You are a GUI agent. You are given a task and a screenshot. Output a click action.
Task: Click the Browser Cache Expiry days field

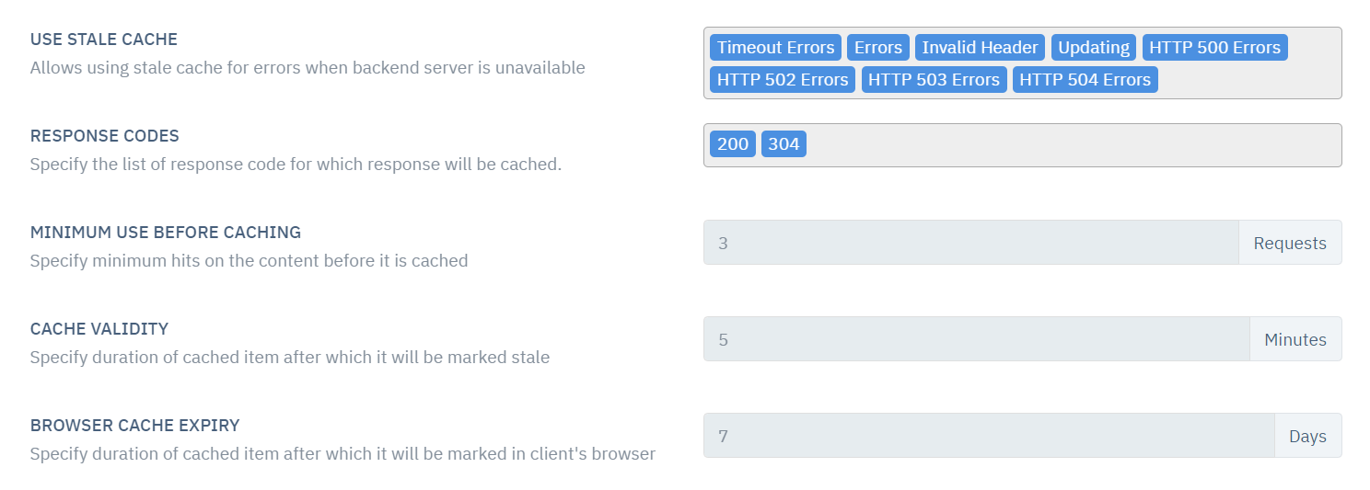989,436
